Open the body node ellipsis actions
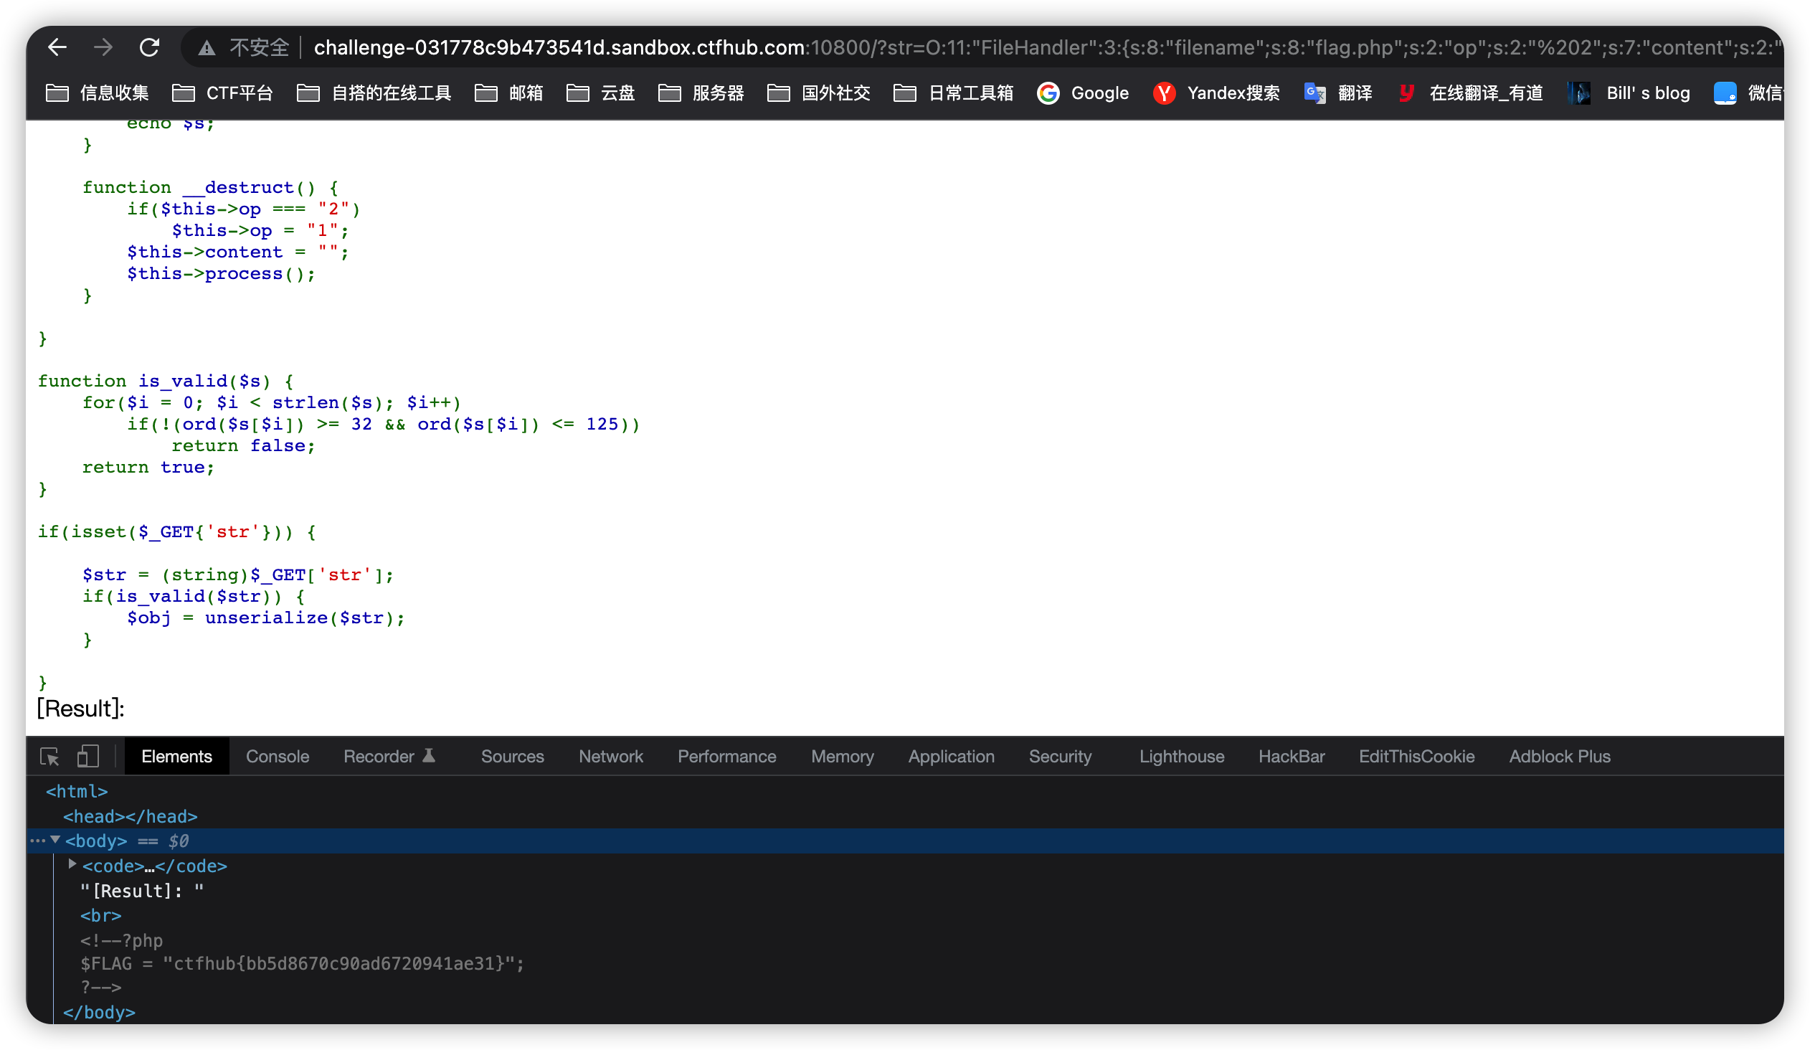 click(37, 841)
